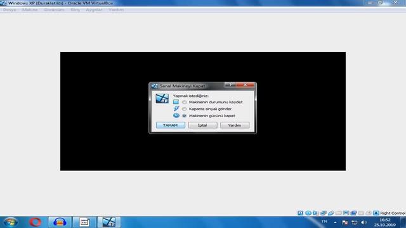The width and height of the screenshot is (406, 228).
Task: Click the Show desktop strip on the taskbar
Action: (x=403, y=222)
